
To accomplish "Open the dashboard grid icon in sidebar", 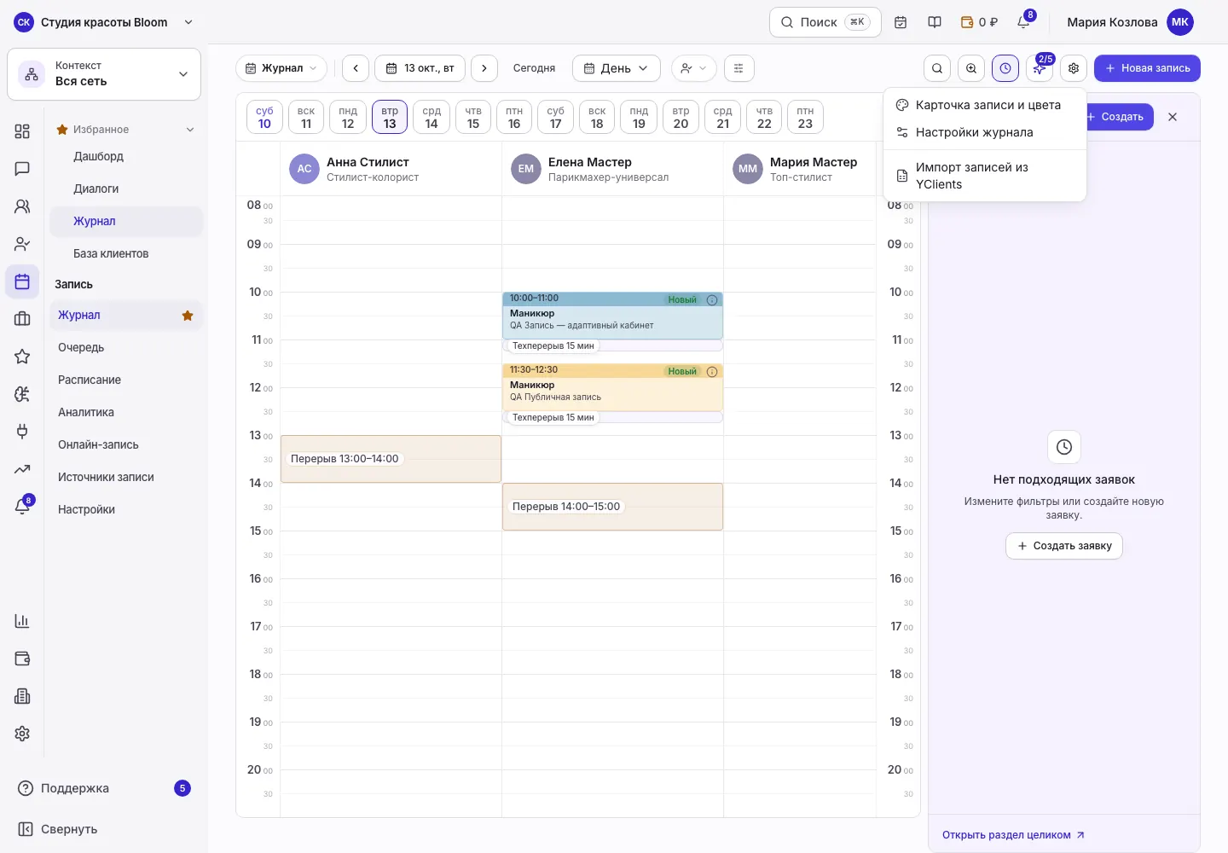I will click(22, 131).
